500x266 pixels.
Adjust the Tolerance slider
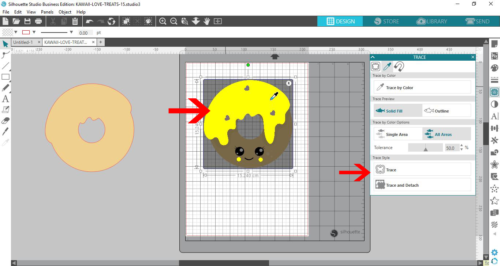click(x=425, y=148)
